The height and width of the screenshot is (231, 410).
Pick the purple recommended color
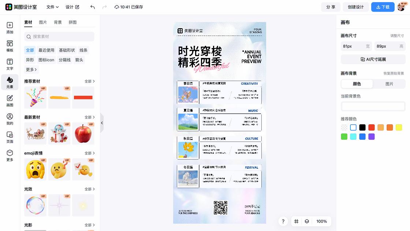click(x=372, y=137)
